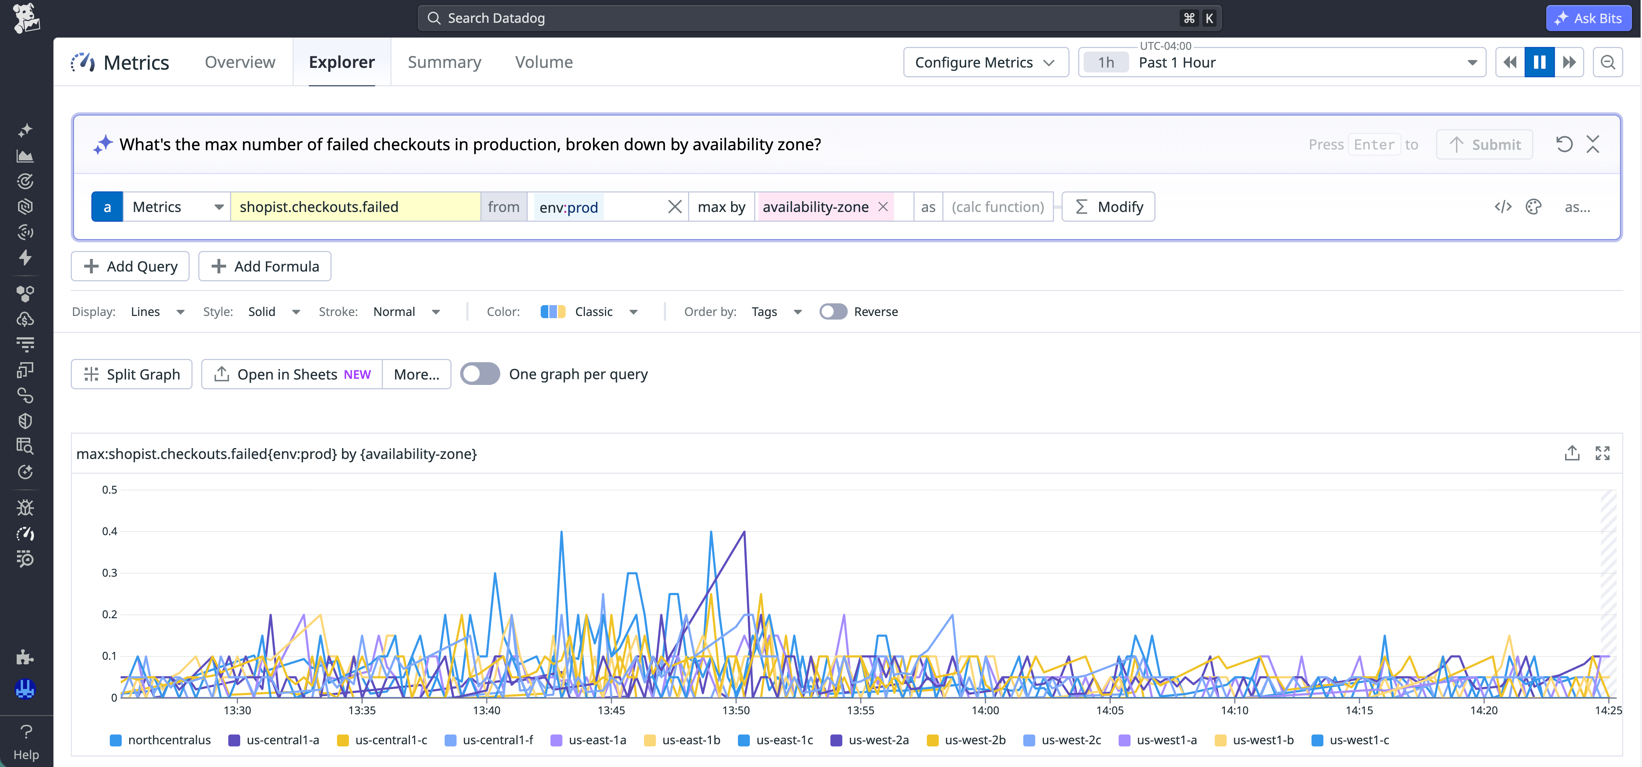
Task: Open Order by Tags dropdown
Action: tap(776, 312)
